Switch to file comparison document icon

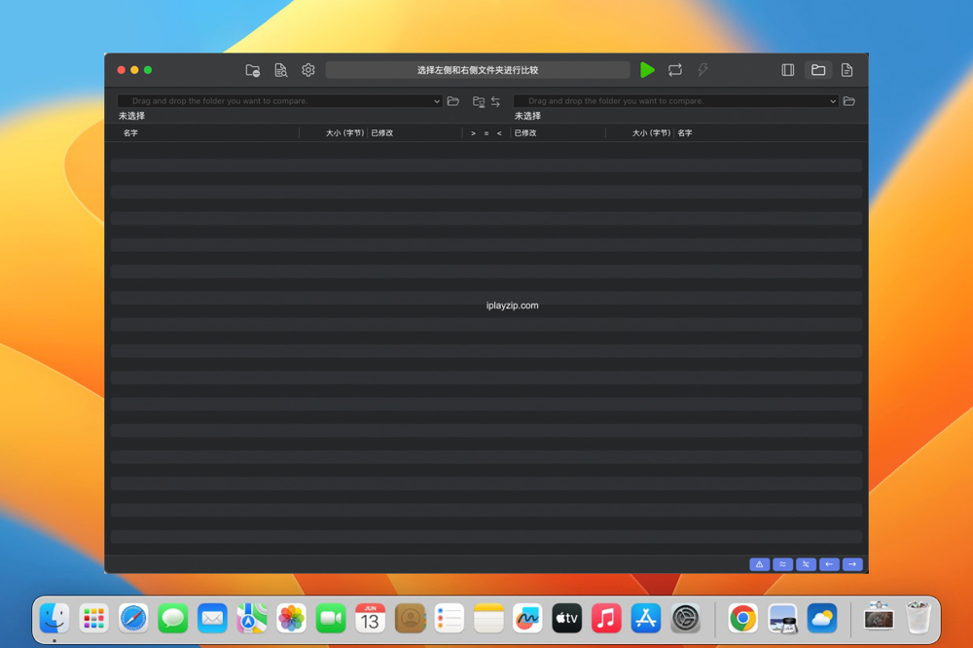tap(847, 70)
